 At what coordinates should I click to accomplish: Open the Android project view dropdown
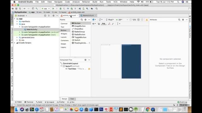click(21, 16)
